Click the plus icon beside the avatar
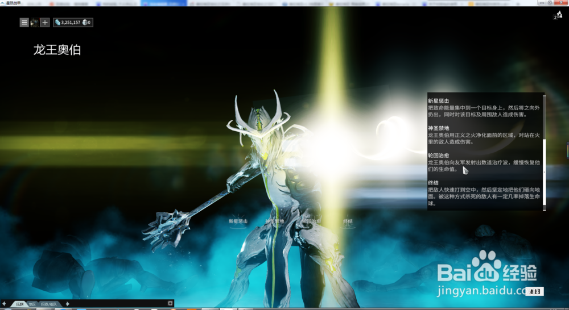Screen dimensions: 569x310 pos(44,23)
